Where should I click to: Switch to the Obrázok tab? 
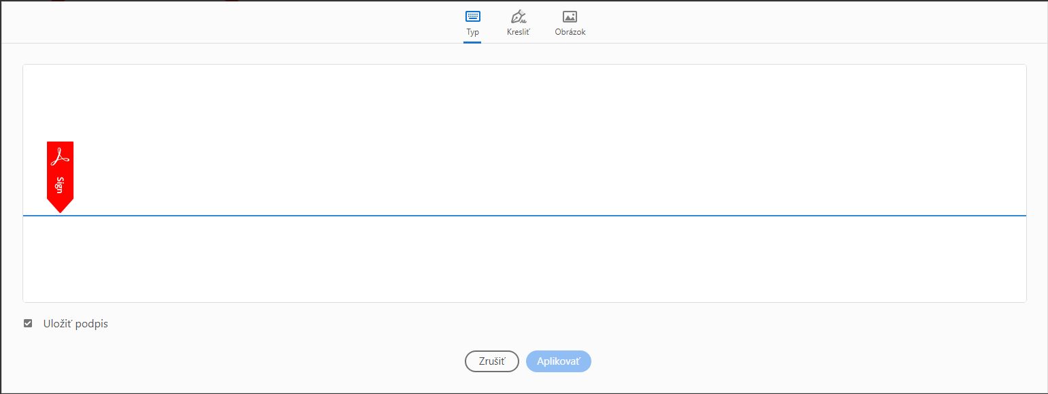[x=569, y=22]
